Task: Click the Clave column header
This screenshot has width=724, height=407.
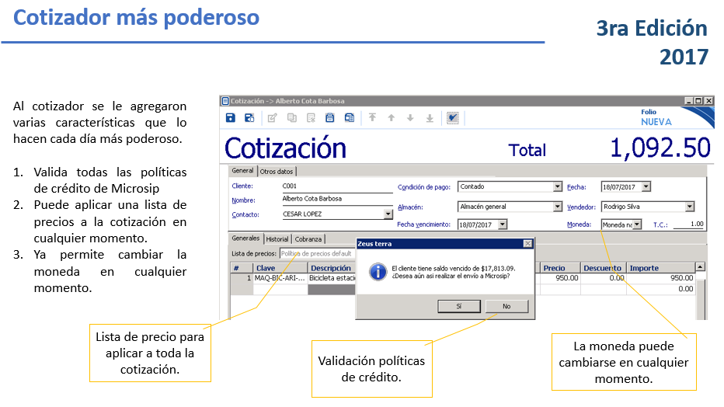Action: pyautogui.click(x=280, y=268)
